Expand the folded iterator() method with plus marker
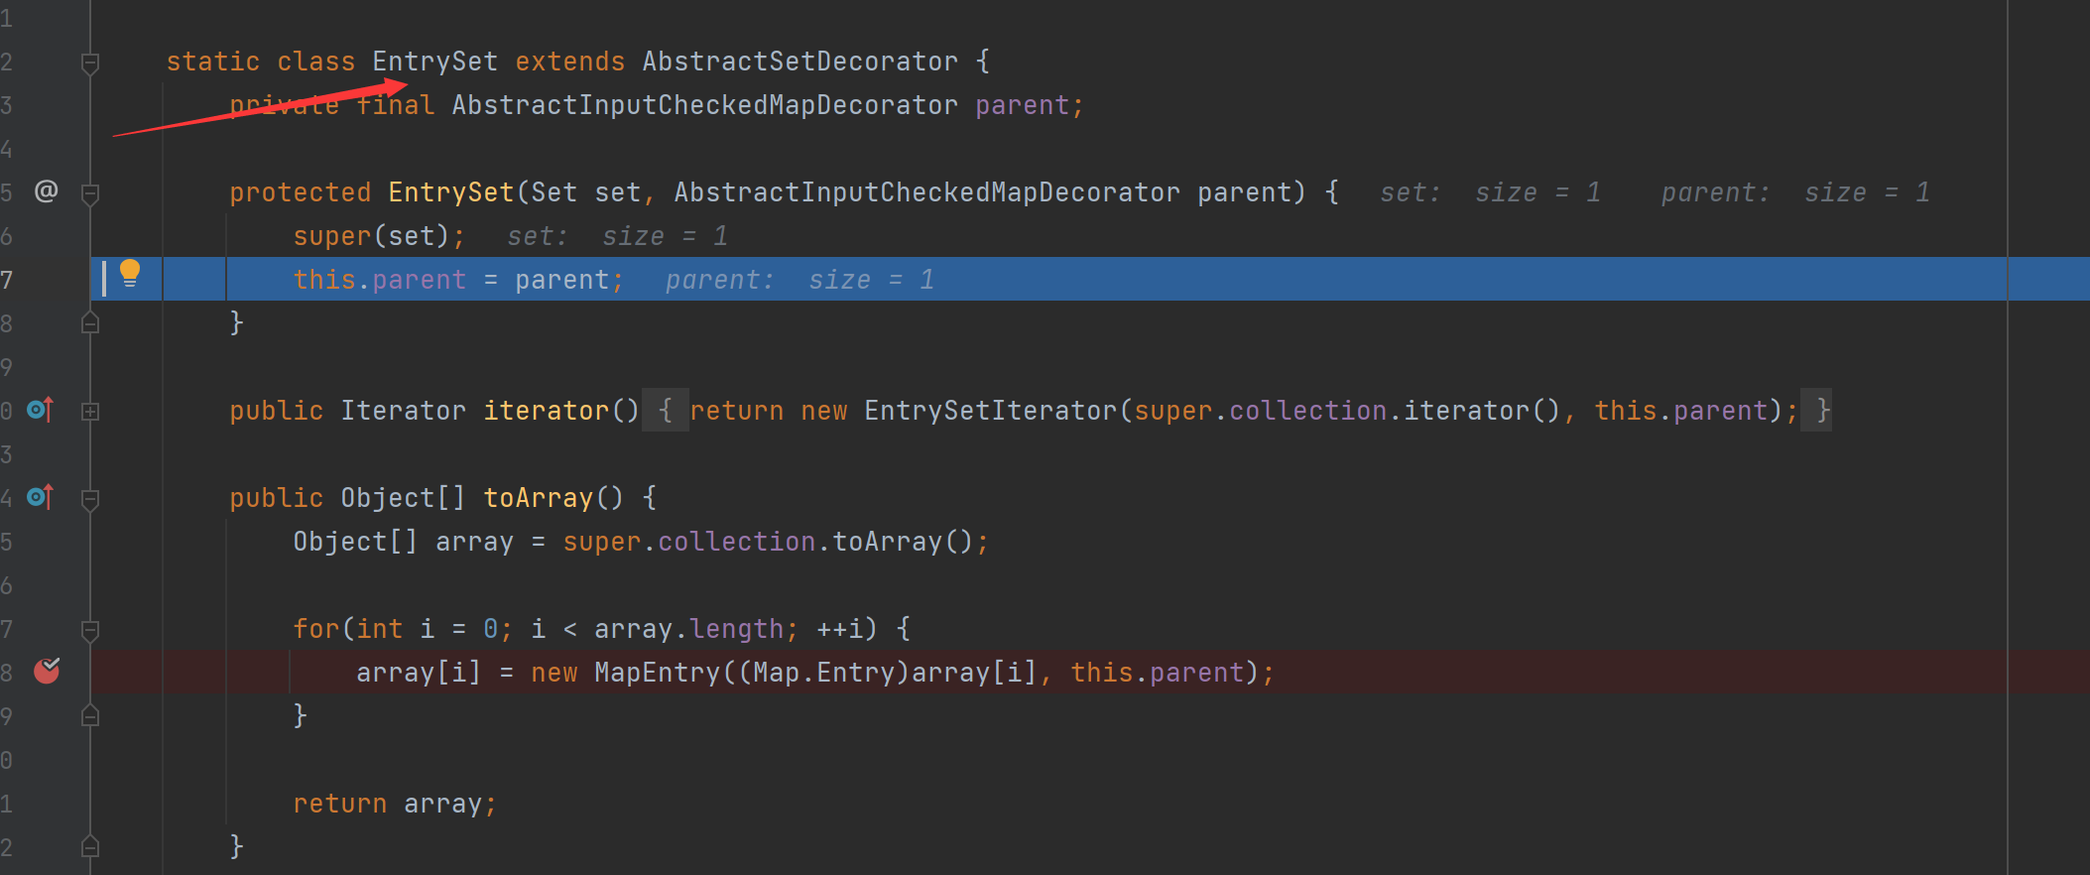This screenshot has width=2090, height=875. tap(90, 411)
